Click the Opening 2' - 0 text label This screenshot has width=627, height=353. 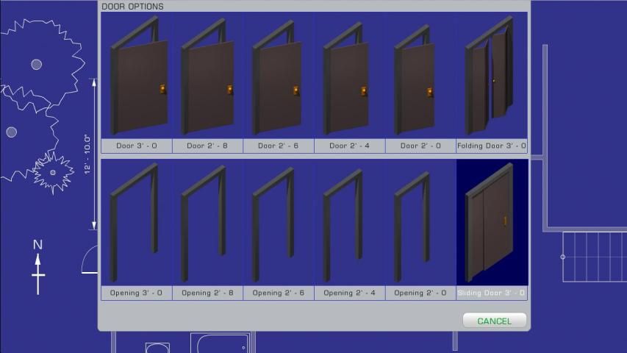[420, 293]
